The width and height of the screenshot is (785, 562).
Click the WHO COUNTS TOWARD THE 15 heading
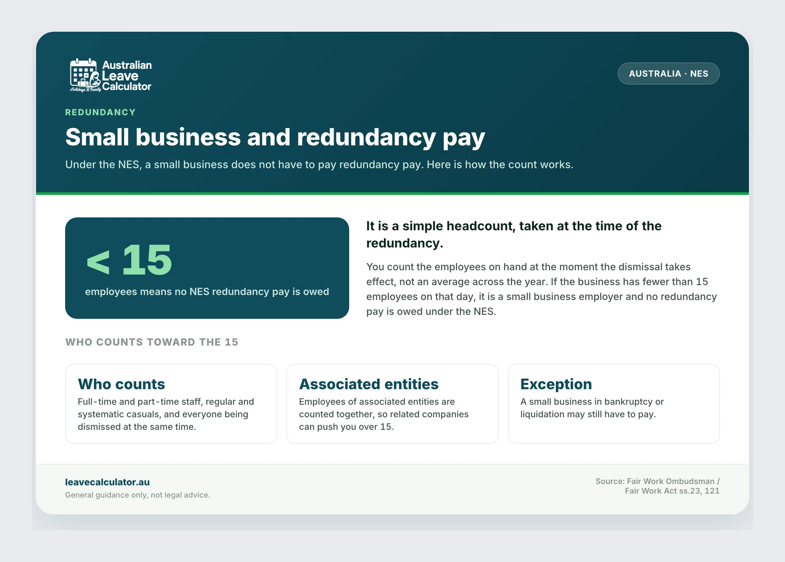pos(151,342)
